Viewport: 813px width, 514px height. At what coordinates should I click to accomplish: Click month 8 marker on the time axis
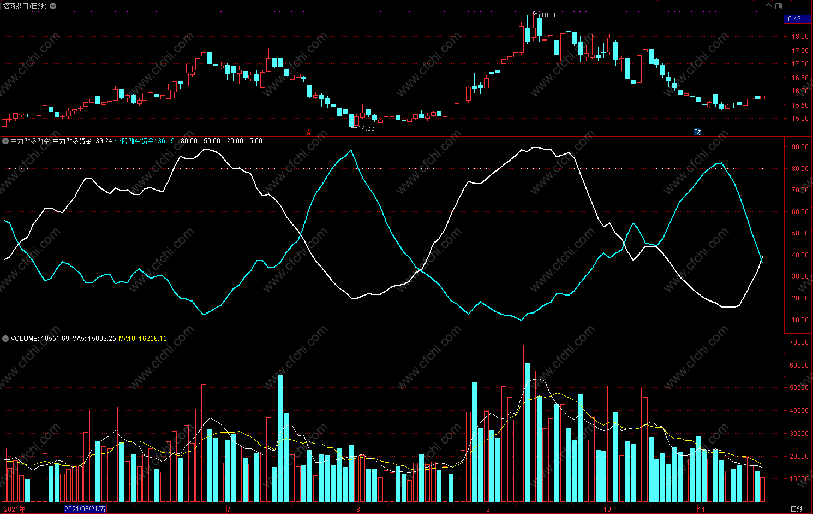[358, 509]
